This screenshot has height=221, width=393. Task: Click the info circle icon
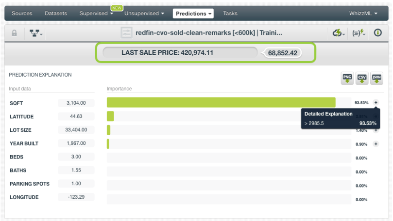pyautogui.click(x=377, y=33)
